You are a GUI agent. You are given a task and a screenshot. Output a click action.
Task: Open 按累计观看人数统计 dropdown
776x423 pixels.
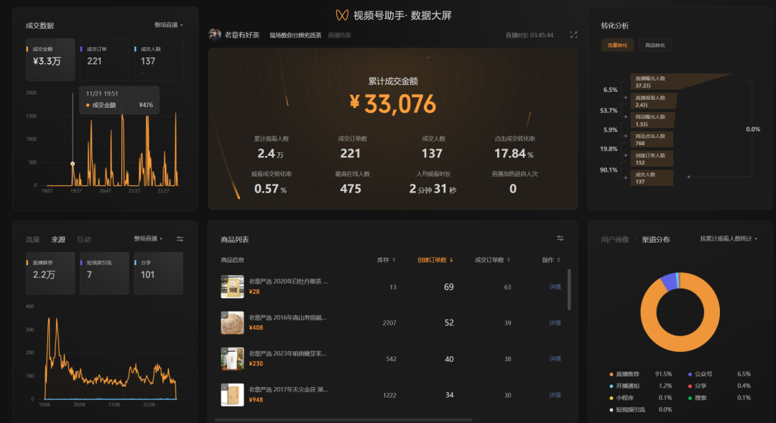pos(729,238)
